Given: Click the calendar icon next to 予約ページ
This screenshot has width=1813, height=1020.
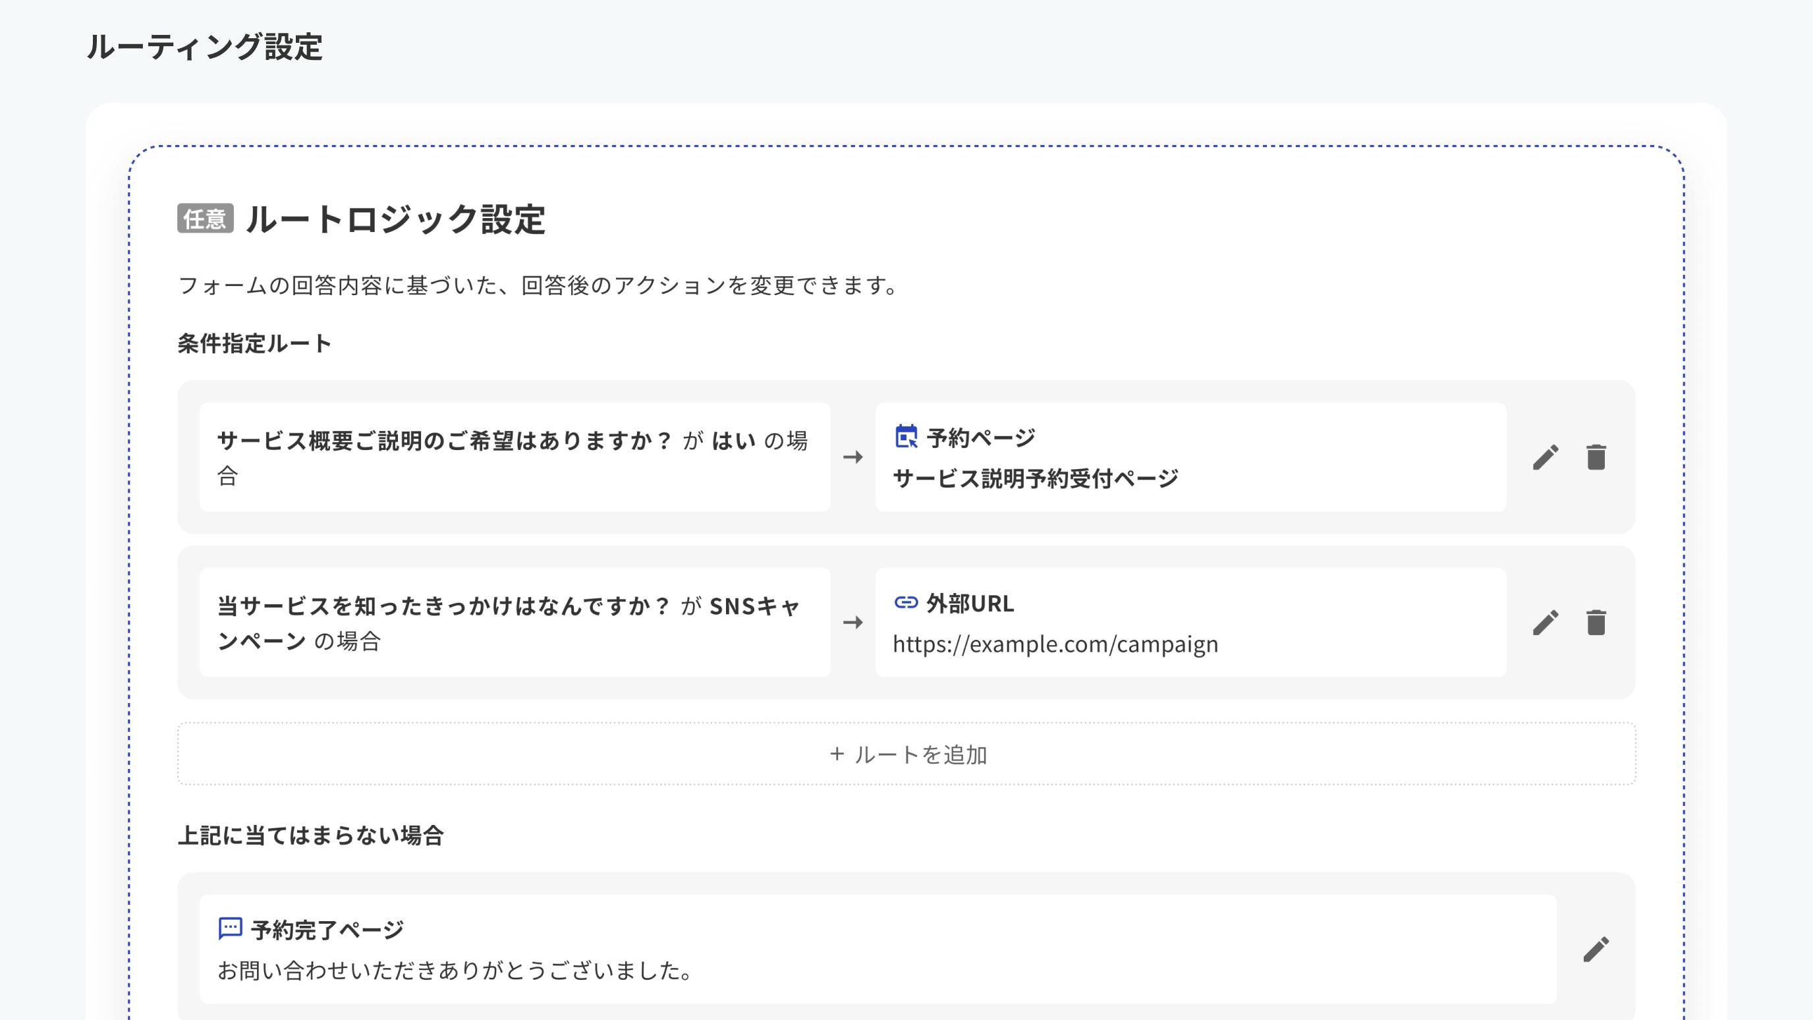Looking at the screenshot, I should [x=906, y=437].
